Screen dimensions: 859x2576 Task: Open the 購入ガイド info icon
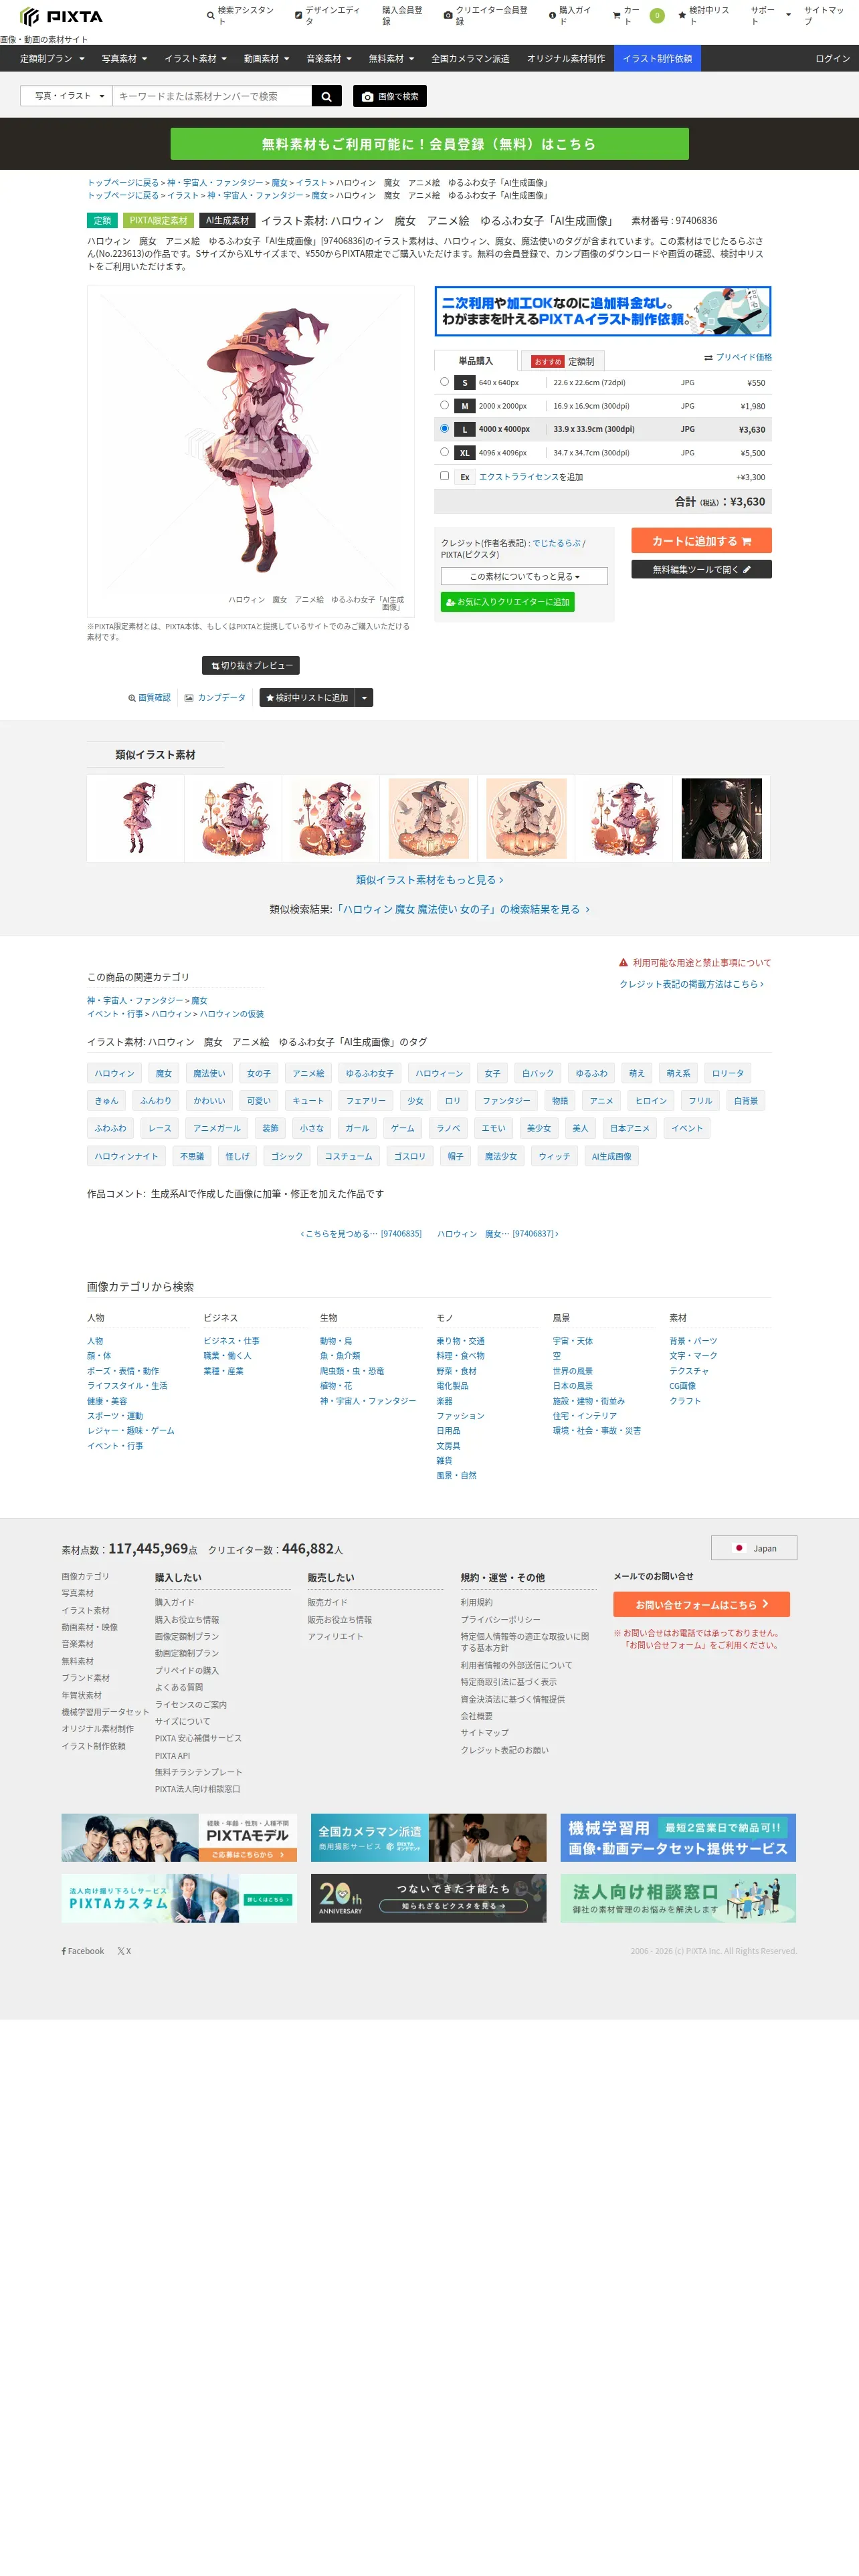[x=552, y=16]
